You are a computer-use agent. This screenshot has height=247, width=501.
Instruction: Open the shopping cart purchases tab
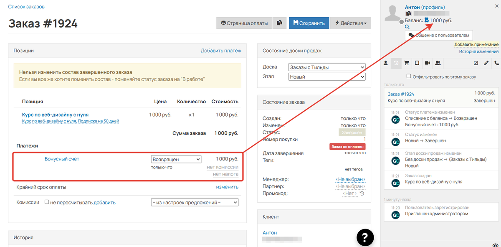406,63
